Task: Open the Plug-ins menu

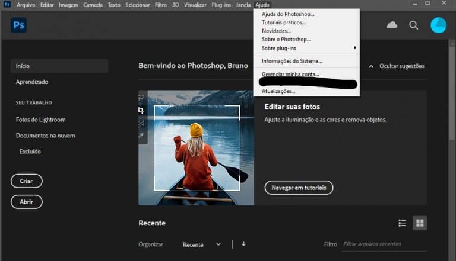Action: click(x=221, y=5)
